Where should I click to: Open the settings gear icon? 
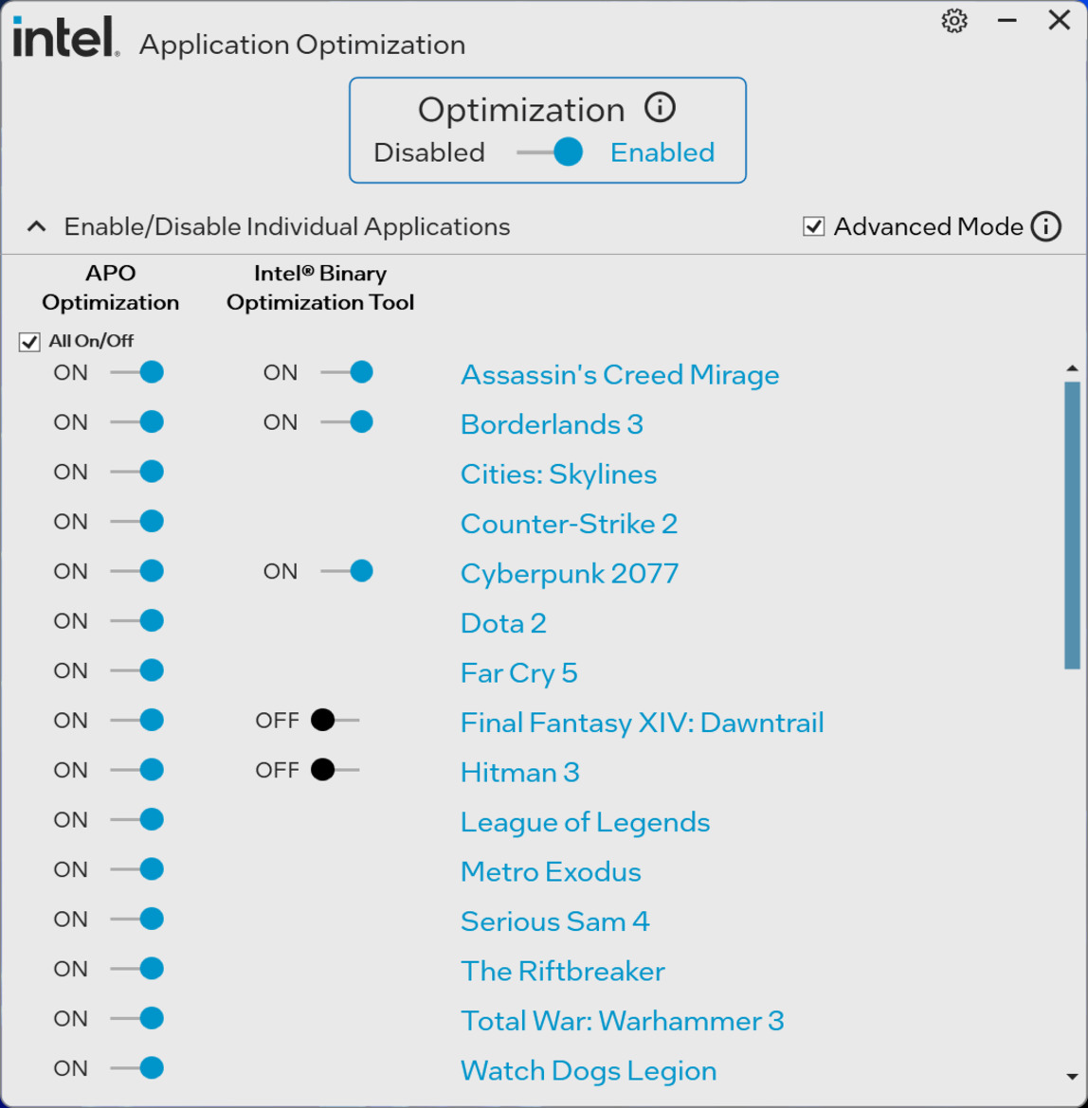click(954, 21)
